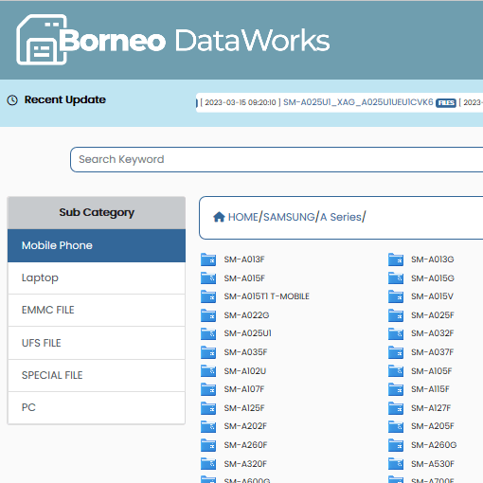Click the SM-A102U folder name
Viewport: 483px width, 483px height.
pos(245,371)
